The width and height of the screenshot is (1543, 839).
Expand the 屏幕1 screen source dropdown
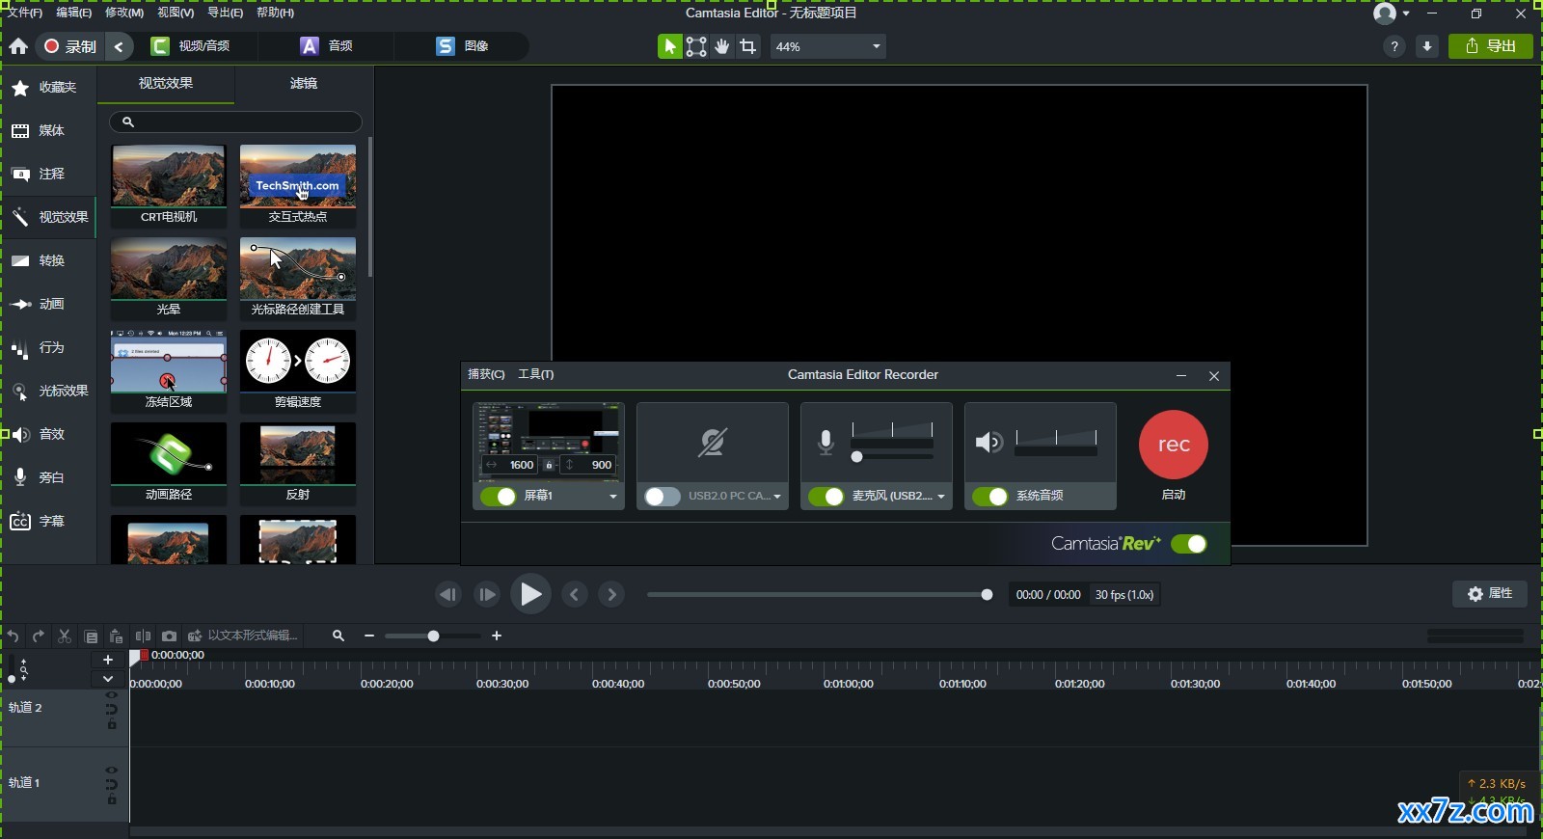[612, 497]
